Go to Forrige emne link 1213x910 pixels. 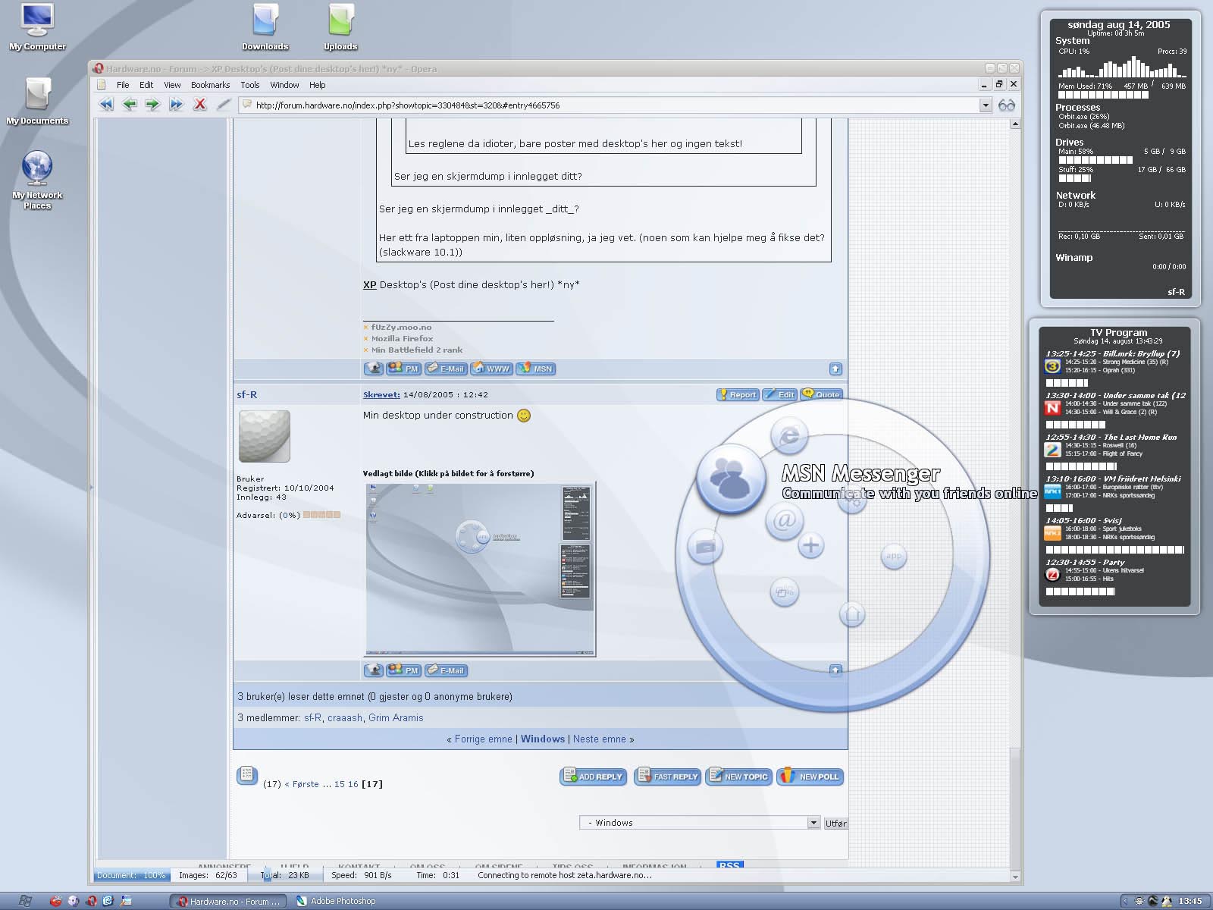484,739
